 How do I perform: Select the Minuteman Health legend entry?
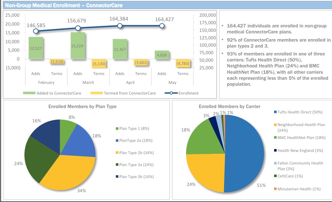click(x=298, y=189)
